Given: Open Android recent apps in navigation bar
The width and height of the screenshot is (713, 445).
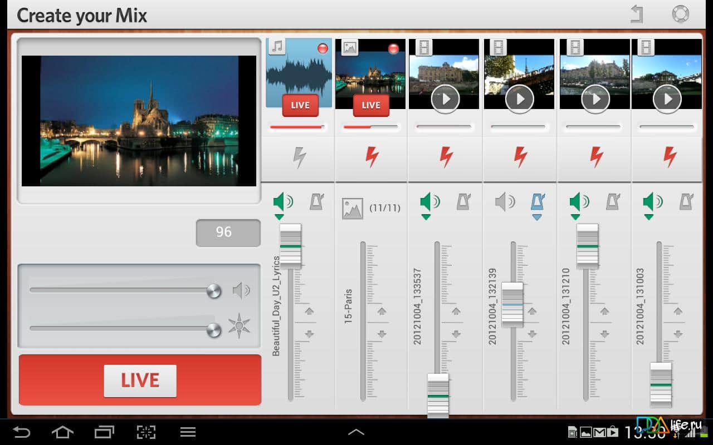Looking at the screenshot, I should pos(104,432).
